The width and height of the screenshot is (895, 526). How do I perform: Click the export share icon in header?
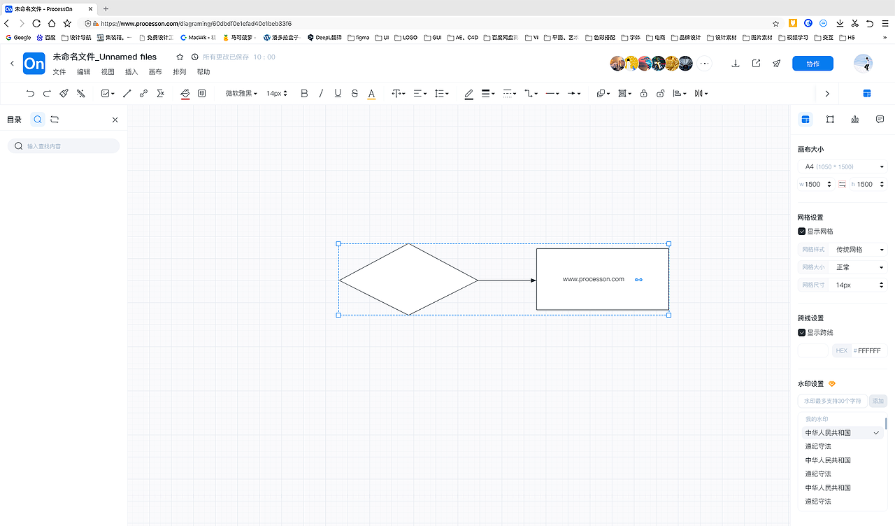[756, 64]
